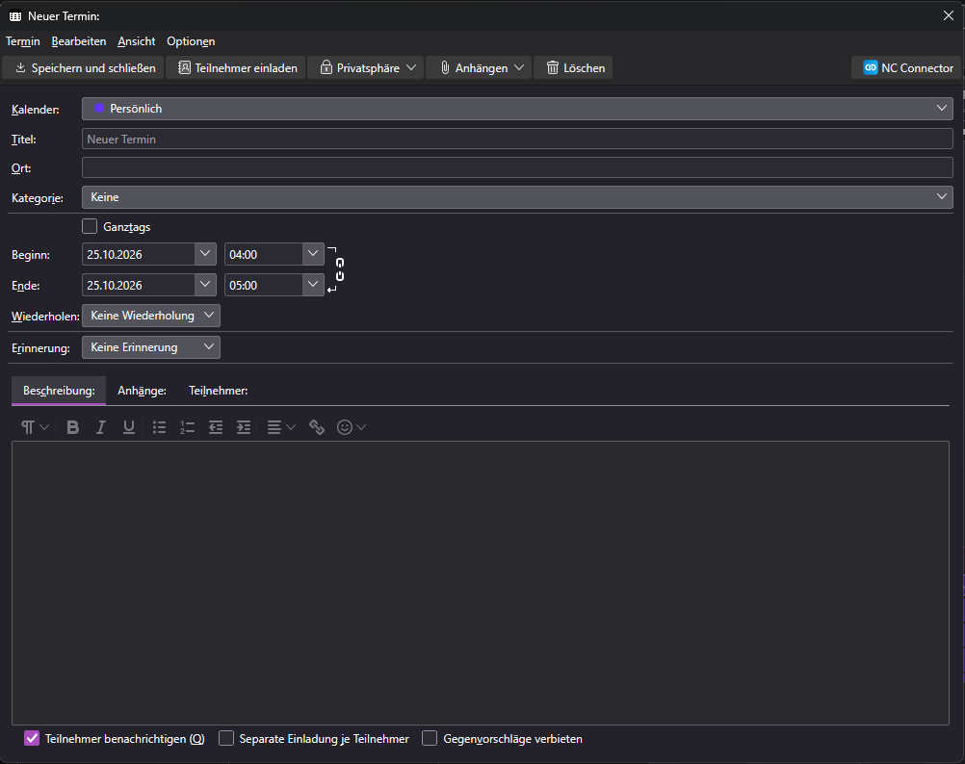Click the Löschen button
This screenshot has height=764, width=965.
(x=574, y=67)
